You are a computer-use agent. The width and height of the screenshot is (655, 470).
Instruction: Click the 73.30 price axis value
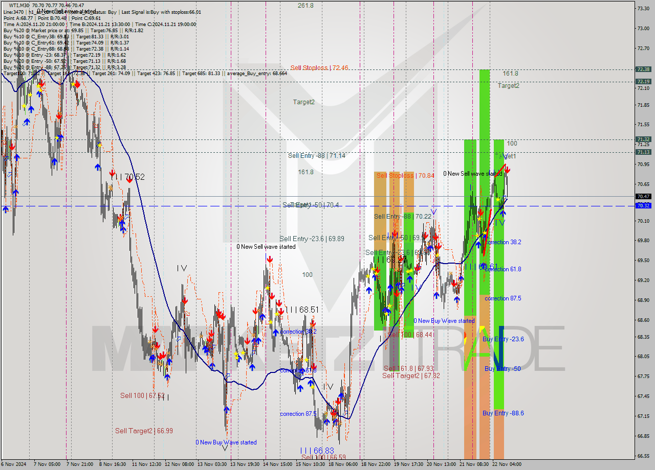coord(643,8)
